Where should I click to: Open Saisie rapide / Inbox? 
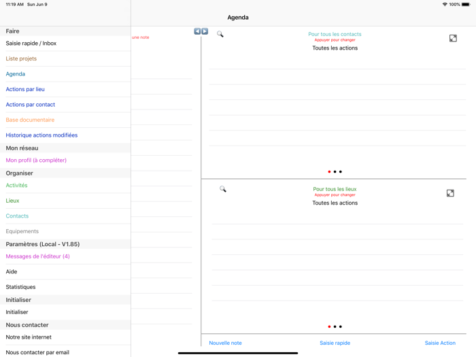(x=65, y=44)
